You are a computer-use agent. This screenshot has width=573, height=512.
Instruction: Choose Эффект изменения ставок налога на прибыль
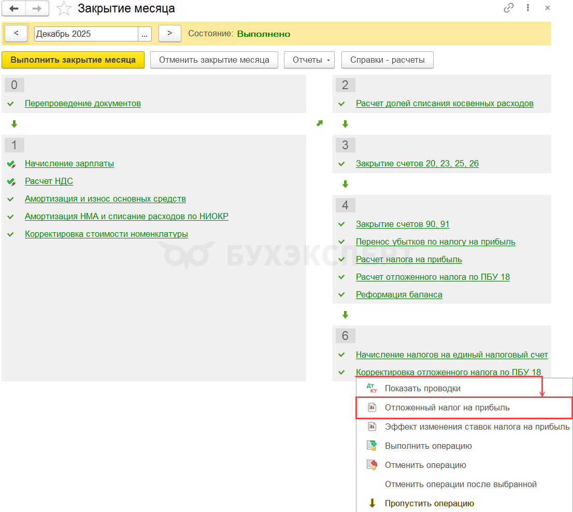477,426
